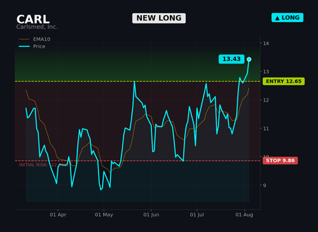
Task: Click the Price cyan legend line swatch
Action: 24,46
